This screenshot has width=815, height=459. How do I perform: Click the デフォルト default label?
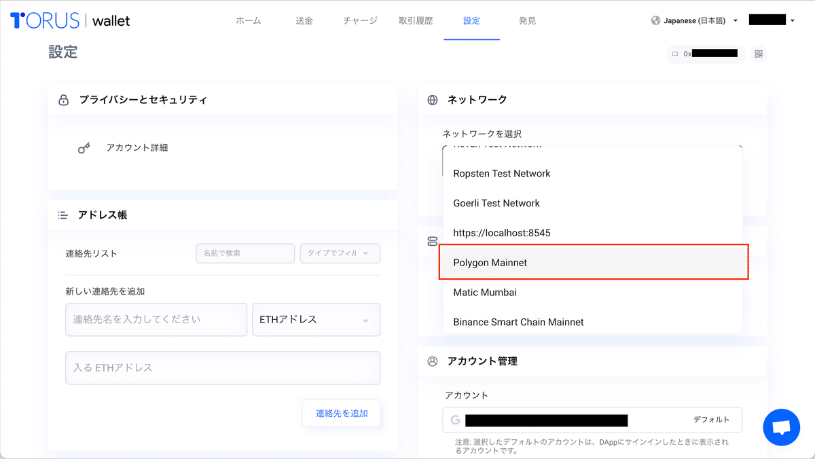(x=711, y=420)
